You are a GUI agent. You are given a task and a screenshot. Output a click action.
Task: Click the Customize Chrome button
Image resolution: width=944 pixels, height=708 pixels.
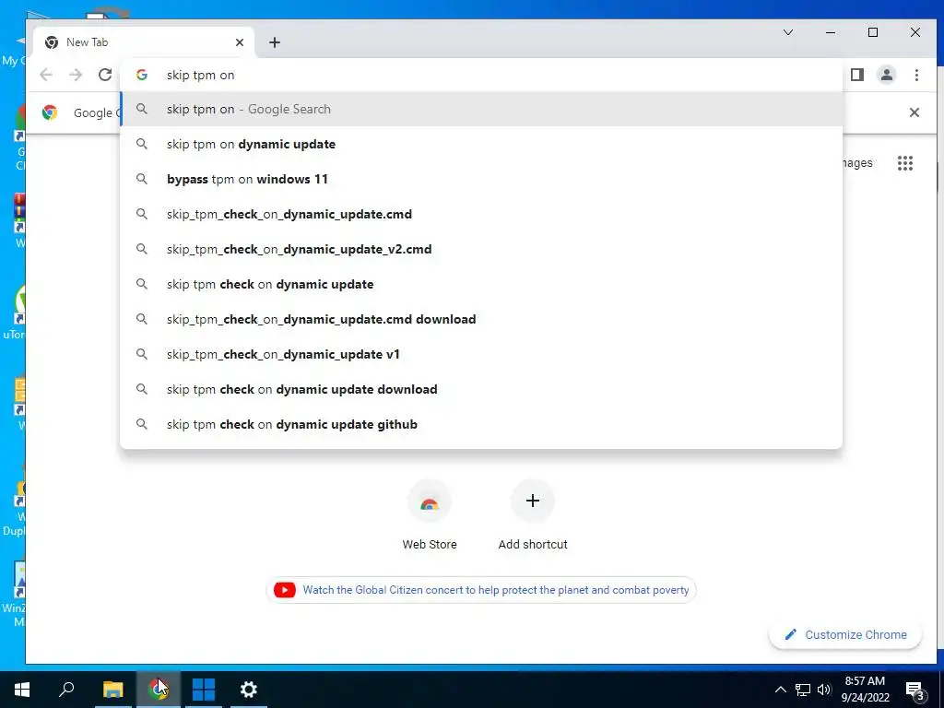[x=845, y=634]
